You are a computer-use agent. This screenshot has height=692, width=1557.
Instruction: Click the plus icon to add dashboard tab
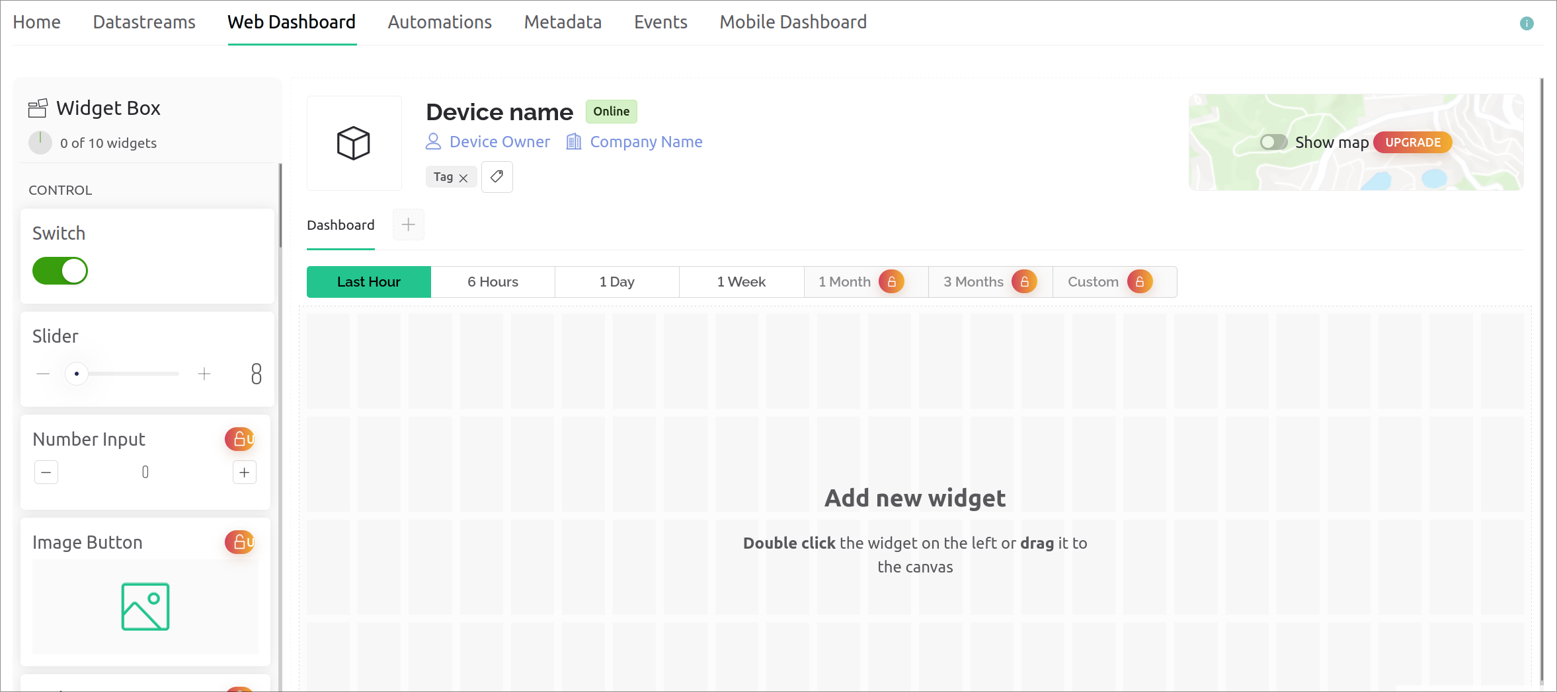click(409, 225)
